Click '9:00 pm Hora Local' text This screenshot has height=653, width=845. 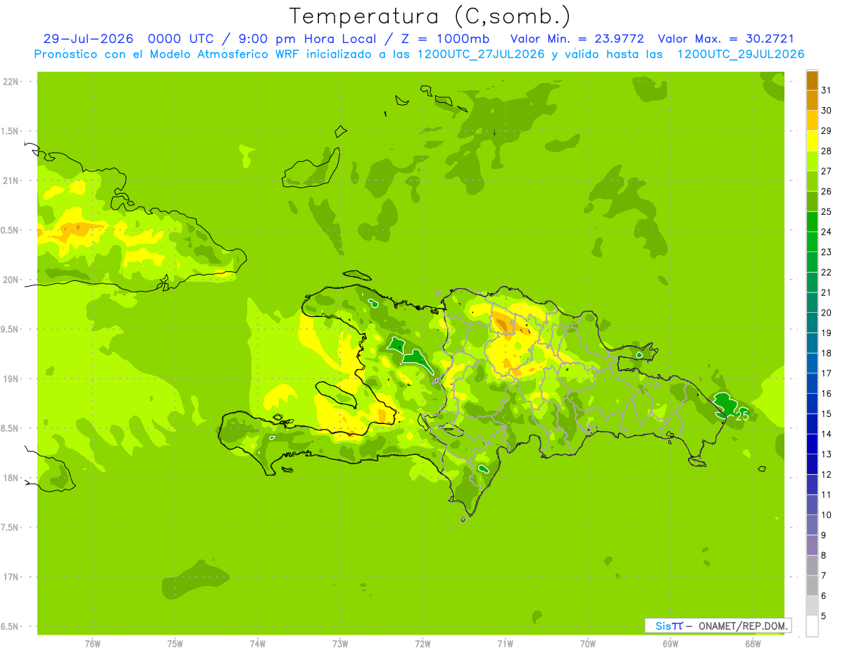306,39
